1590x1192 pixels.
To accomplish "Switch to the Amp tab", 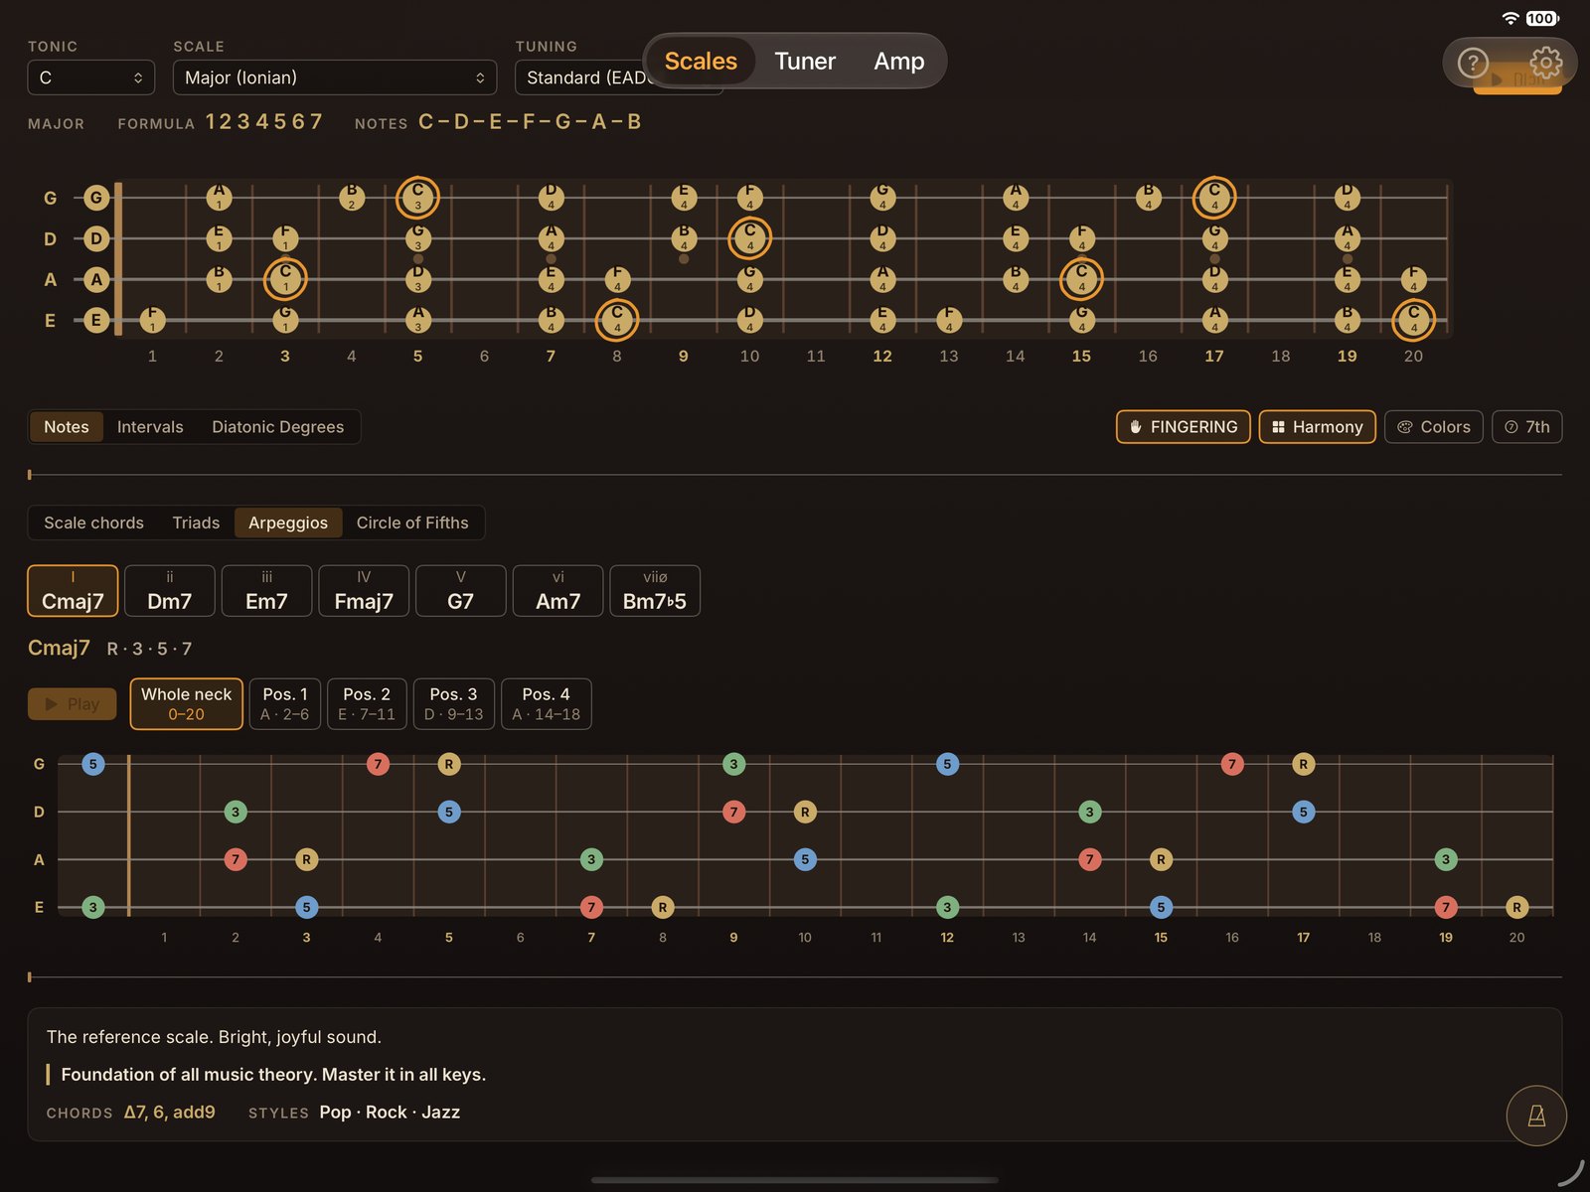I will pyautogui.click(x=898, y=62).
